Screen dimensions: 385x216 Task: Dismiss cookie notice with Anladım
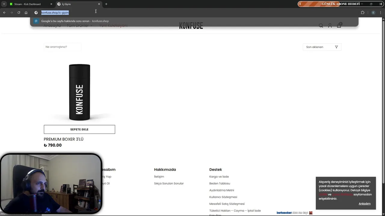pos(365,204)
